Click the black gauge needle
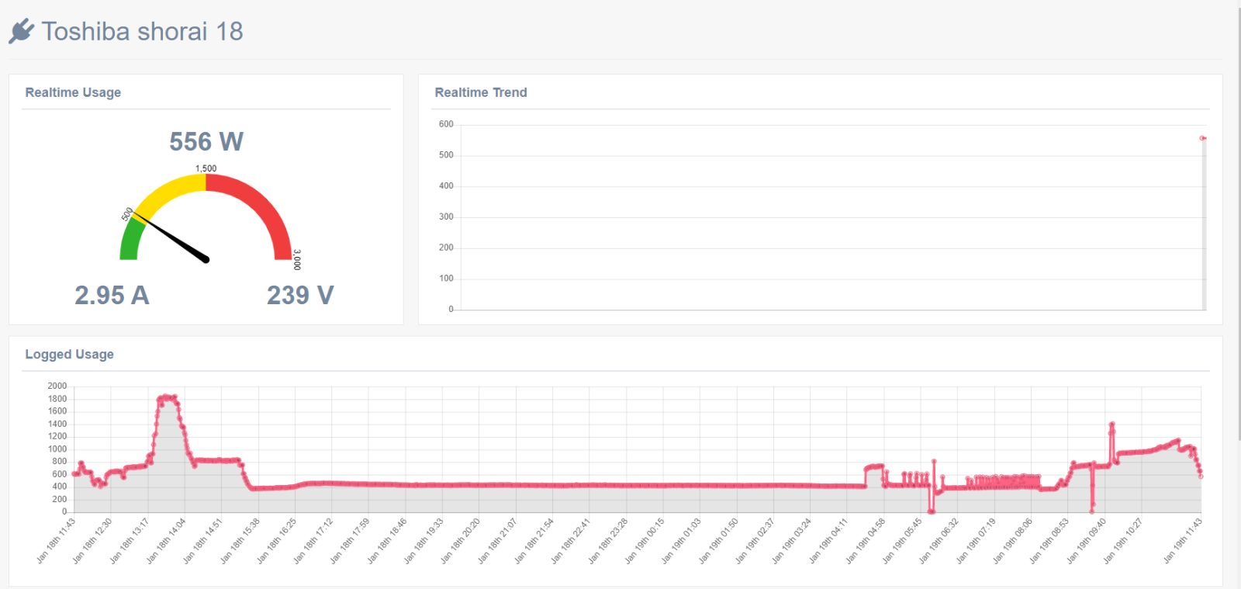The height and width of the screenshot is (589, 1241). pos(172,237)
